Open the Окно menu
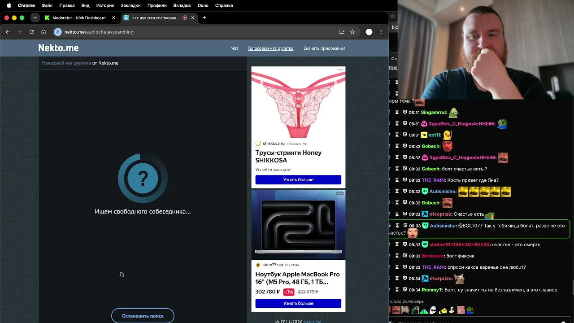The height and width of the screenshot is (323, 574). coord(203,5)
